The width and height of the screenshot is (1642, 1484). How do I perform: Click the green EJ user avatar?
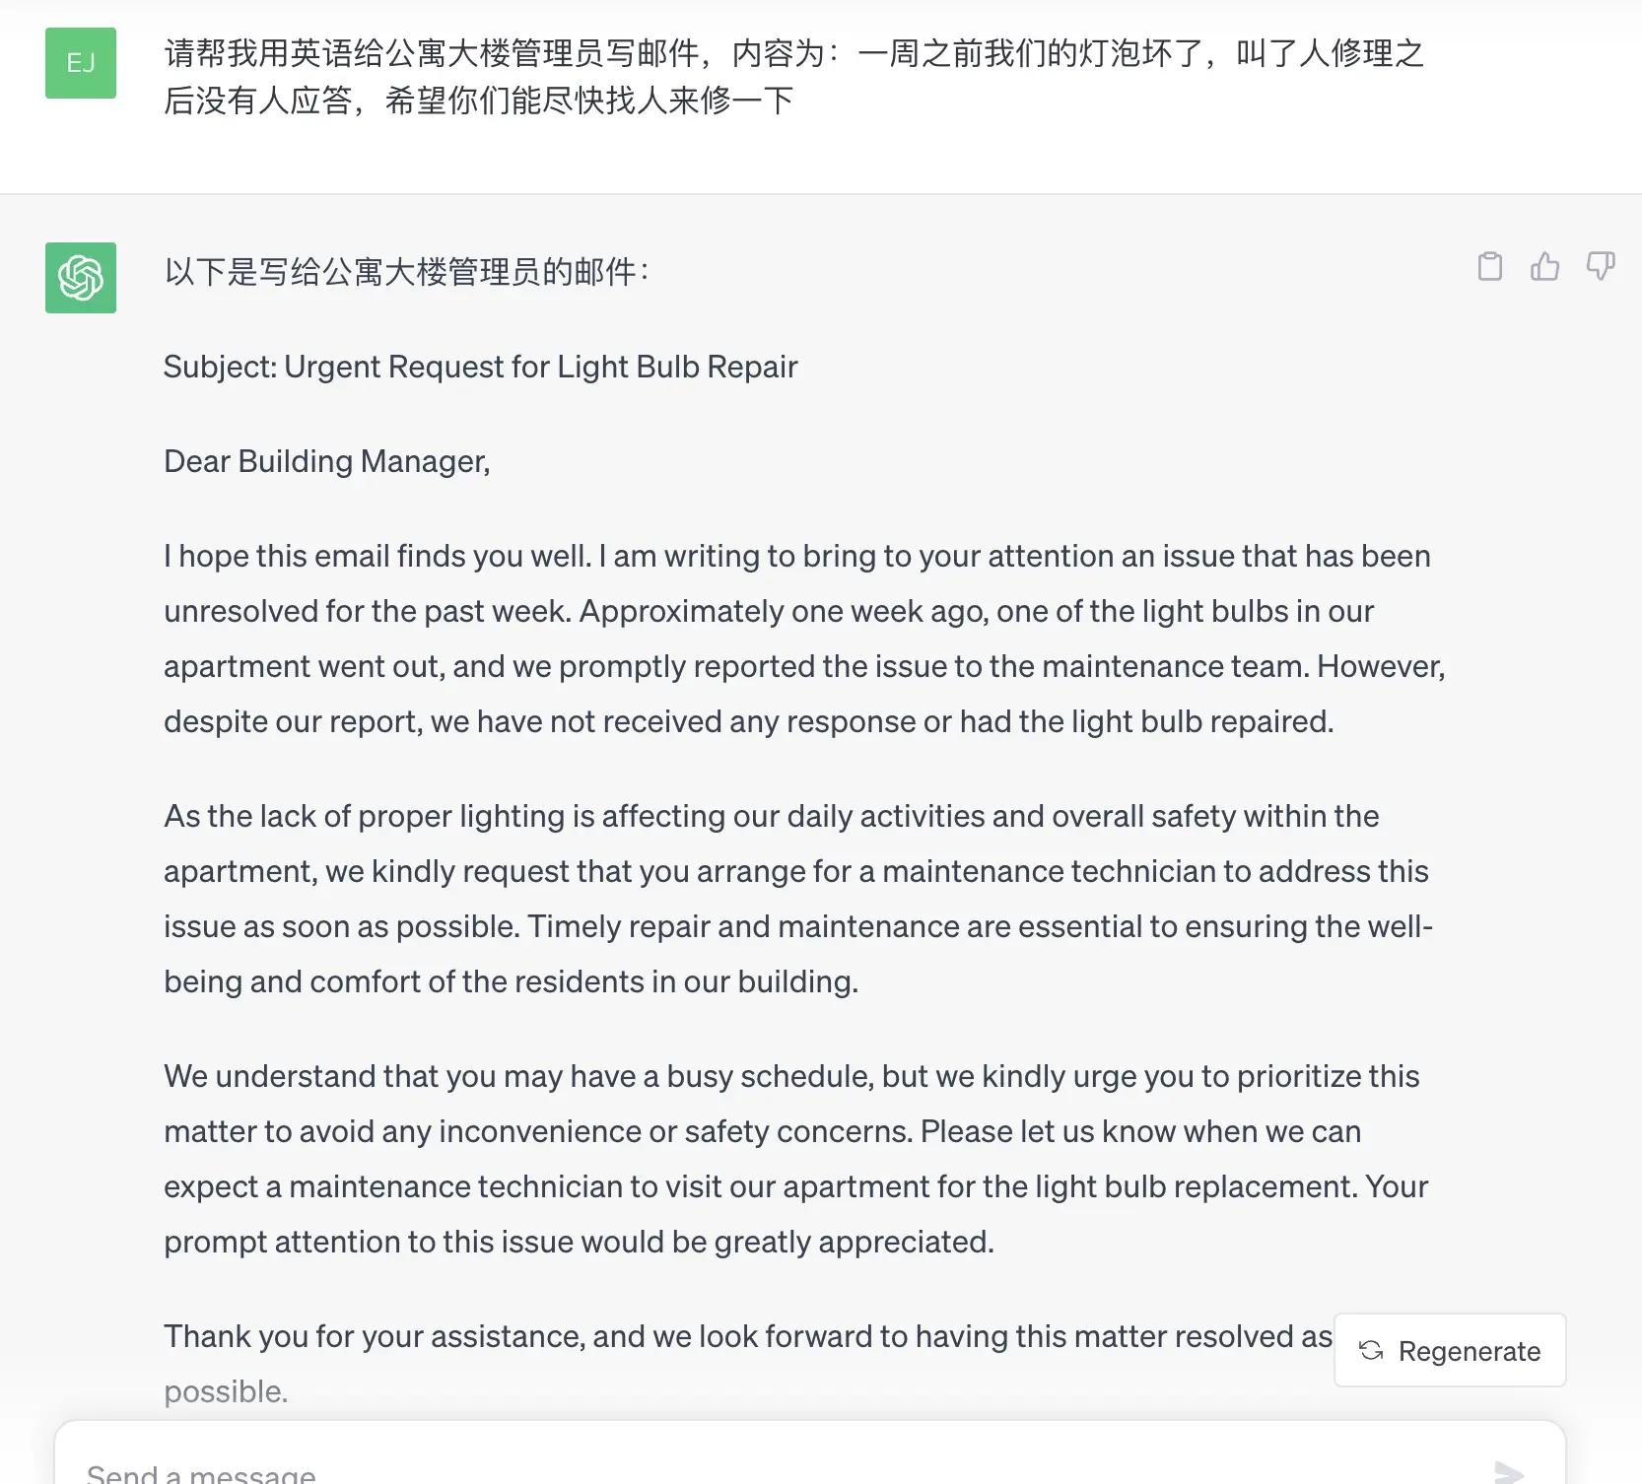click(81, 63)
